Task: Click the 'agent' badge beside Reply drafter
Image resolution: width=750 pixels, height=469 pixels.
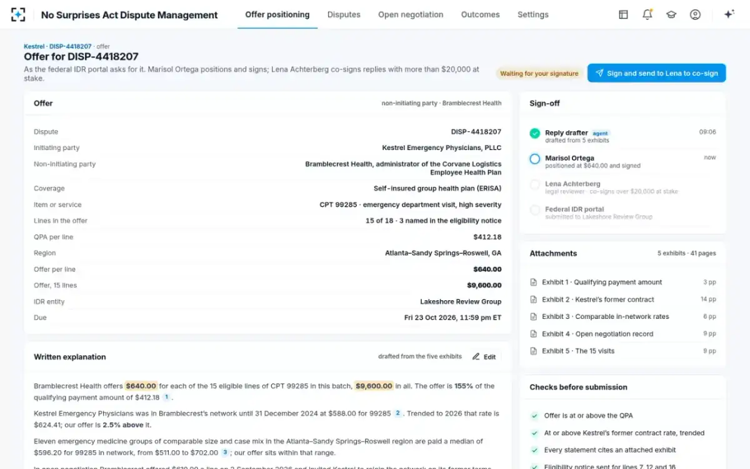Action: 601,133
